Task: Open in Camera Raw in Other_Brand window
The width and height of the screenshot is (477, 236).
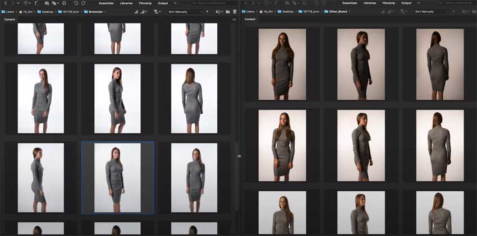Action: coord(305,3)
